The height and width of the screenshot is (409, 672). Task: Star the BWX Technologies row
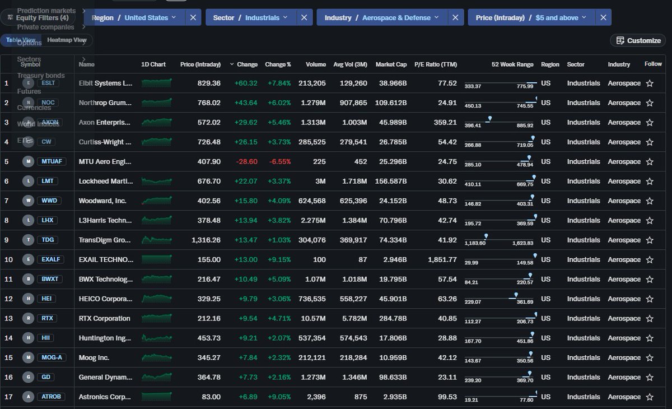point(650,279)
